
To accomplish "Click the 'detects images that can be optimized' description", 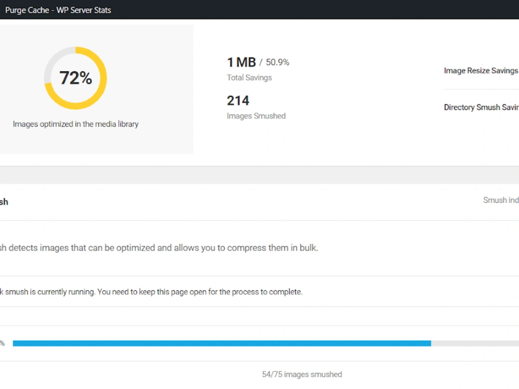I will pyautogui.click(x=159, y=248).
